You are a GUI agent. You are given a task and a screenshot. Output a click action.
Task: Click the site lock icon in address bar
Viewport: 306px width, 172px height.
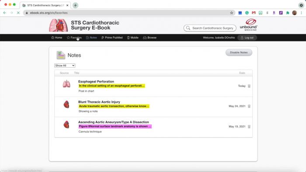27,13
